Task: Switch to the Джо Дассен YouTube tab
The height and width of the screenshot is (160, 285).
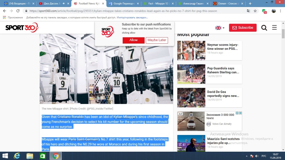Action: tap(51, 3)
